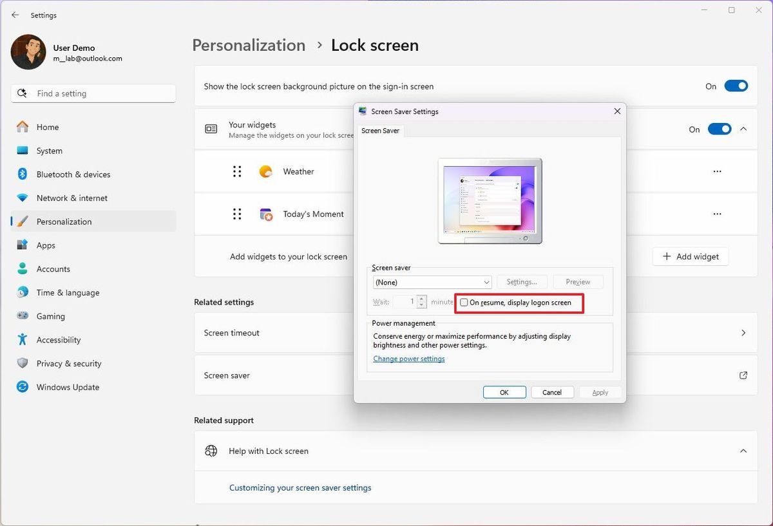Select Bluetooth & devices settings
Screen dimensions: 773x526
tap(73, 174)
